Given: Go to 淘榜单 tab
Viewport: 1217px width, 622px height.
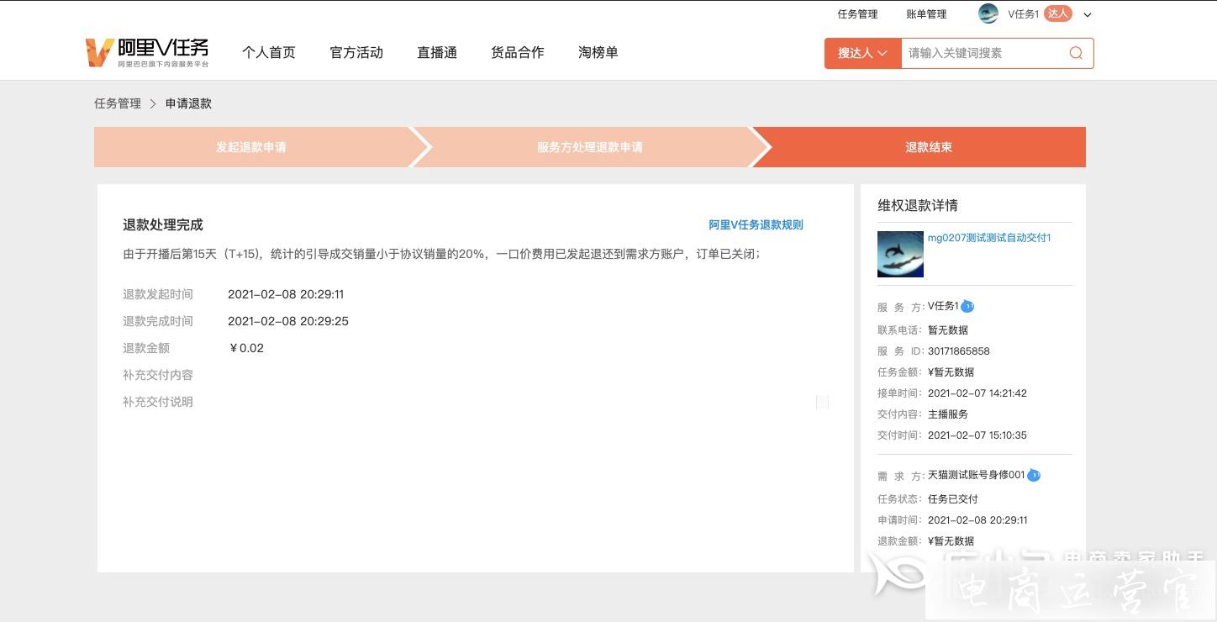Looking at the screenshot, I should (598, 52).
